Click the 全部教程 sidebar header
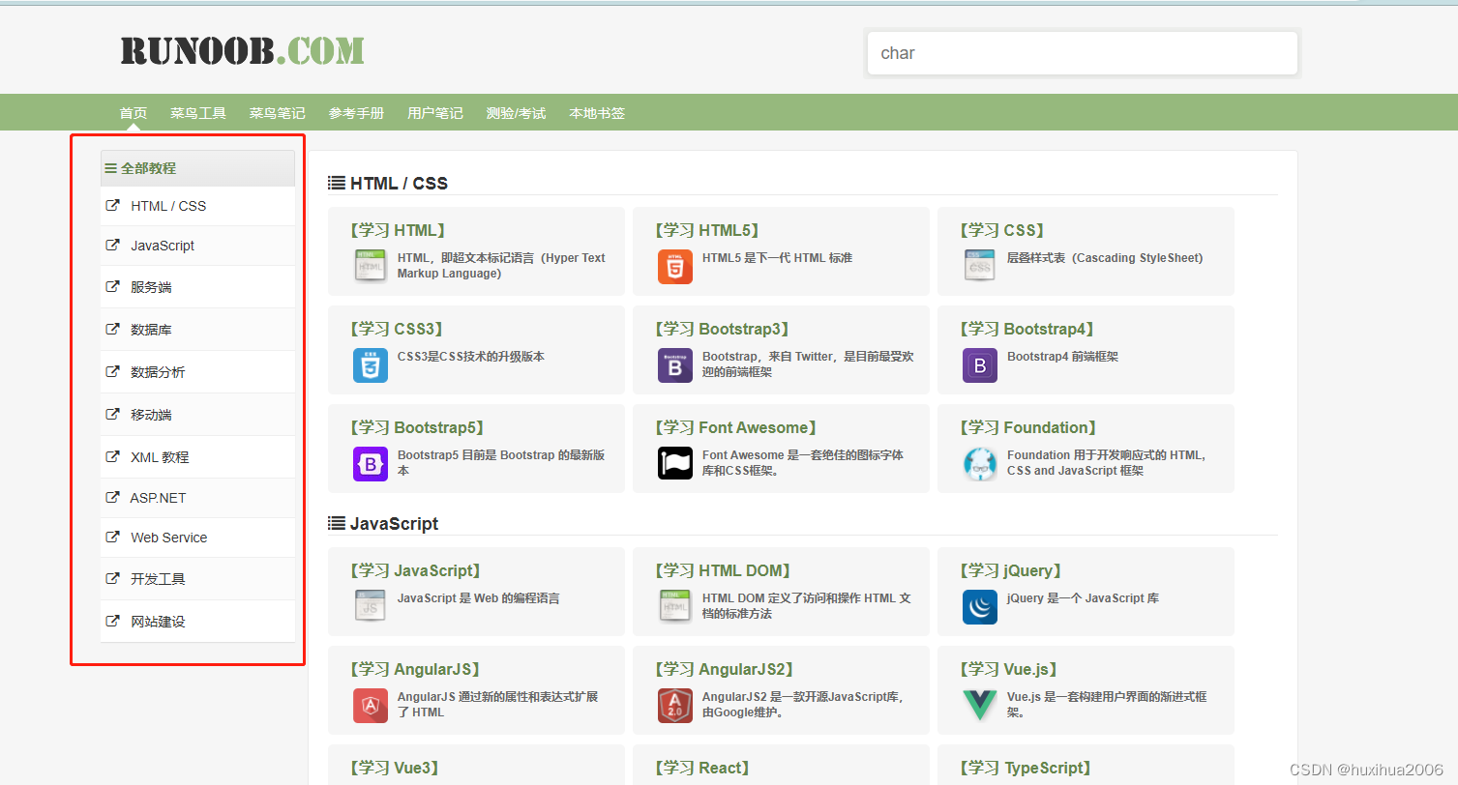The width and height of the screenshot is (1458, 785). click(x=197, y=168)
